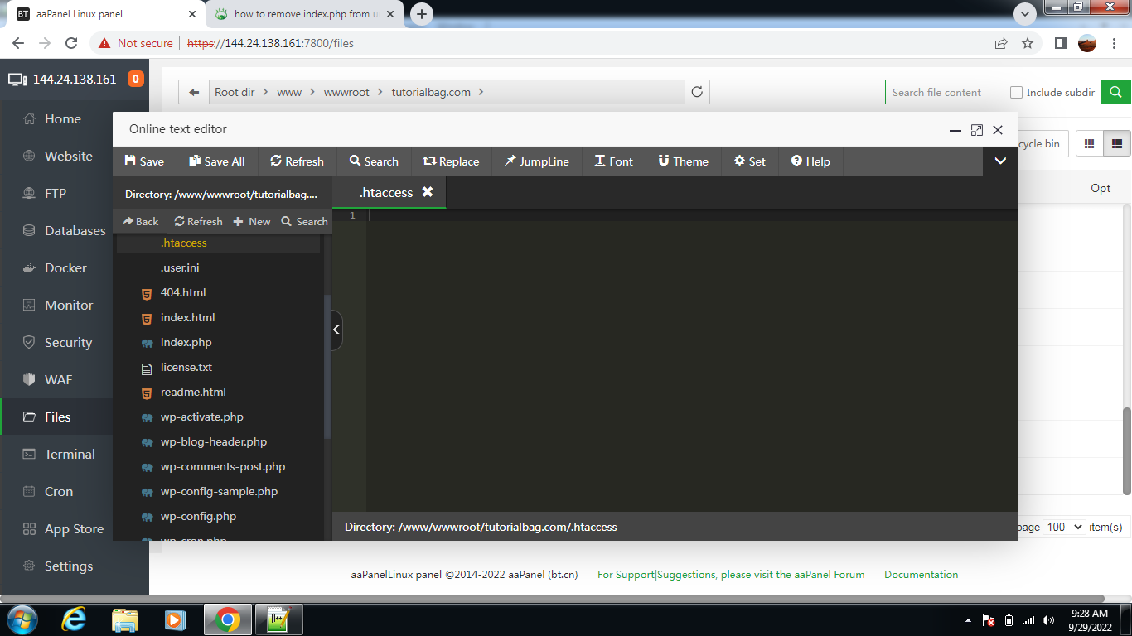Image resolution: width=1132 pixels, height=636 pixels.
Task: Click wwwroot in the path breadcrumb
Action: coord(346,92)
